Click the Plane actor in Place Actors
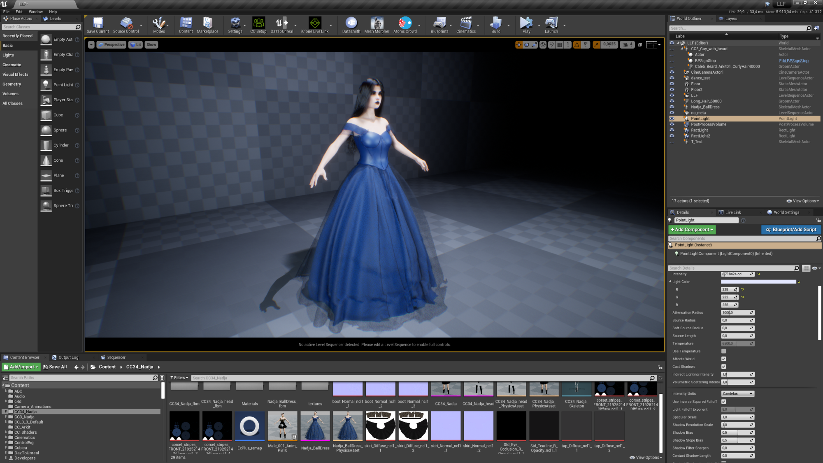Viewport: 823px width, 463px height. tap(60, 175)
